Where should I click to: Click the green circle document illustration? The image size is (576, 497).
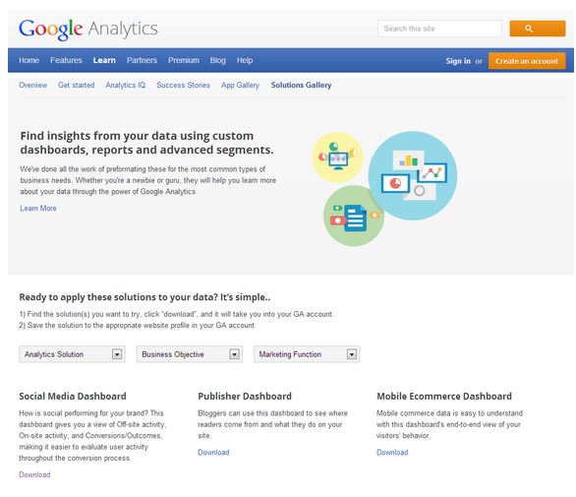(x=354, y=216)
